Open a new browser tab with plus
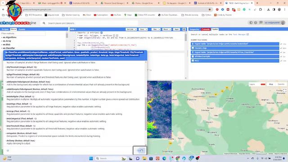This screenshot has height=162, width=288. click(x=257, y=3)
